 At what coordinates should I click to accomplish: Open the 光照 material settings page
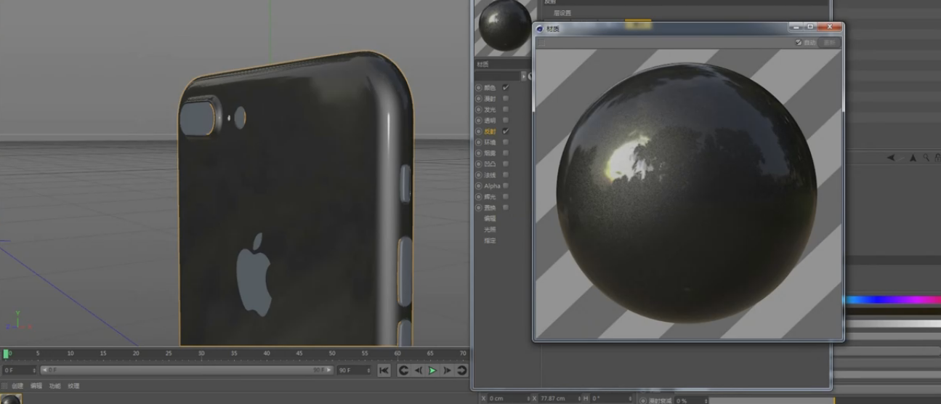click(x=490, y=229)
